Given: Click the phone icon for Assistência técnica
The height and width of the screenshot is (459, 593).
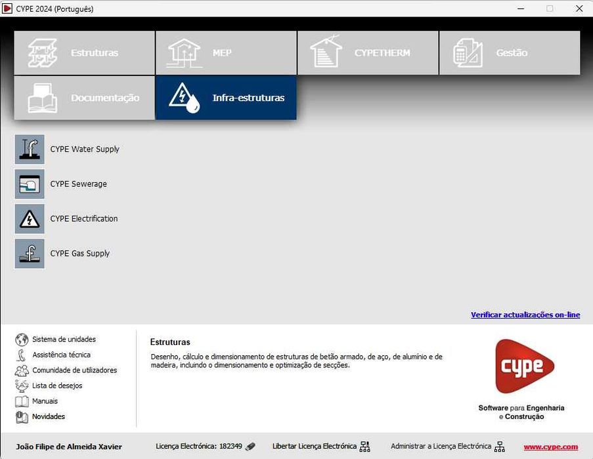Looking at the screenshot, I should [x=22, y=355].
